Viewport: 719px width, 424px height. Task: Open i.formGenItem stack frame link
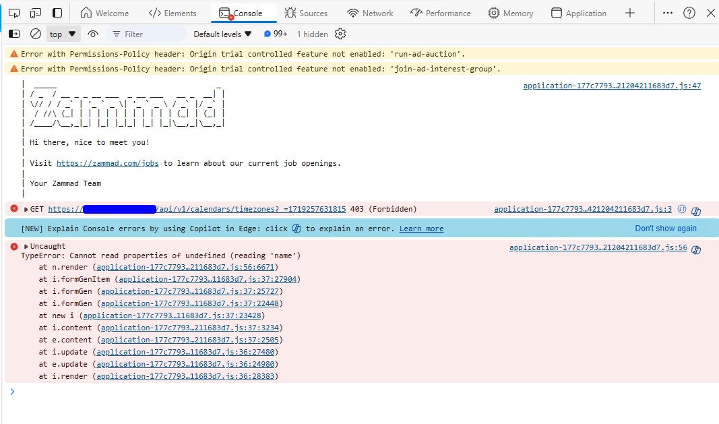click(208, 279)
